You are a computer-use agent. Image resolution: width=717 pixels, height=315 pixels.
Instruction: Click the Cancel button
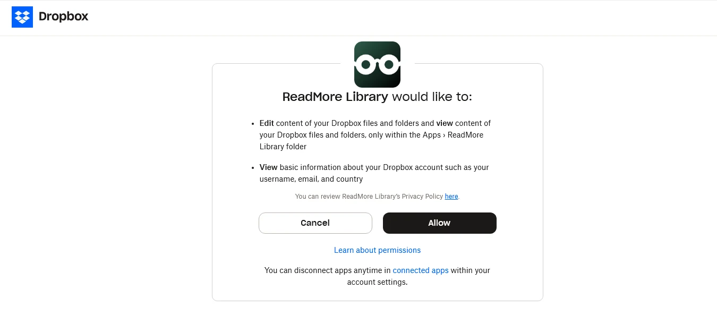[315, 223]
